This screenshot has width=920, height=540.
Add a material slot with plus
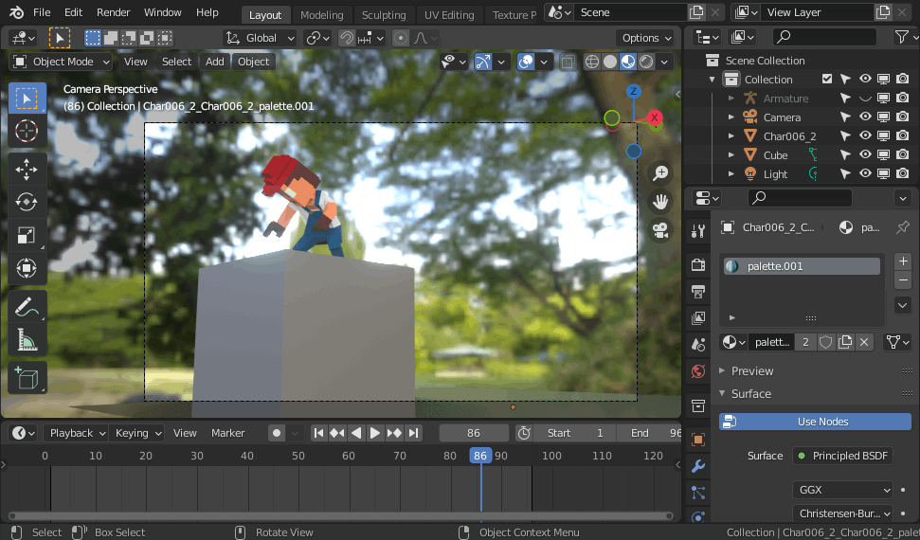(903, 261)
